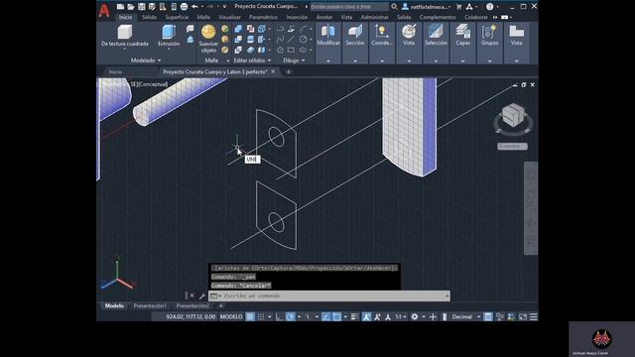The image size is (635, 357).
Task: Select the Rectangle tool in Dibujo panel
Action: (291, 50)
